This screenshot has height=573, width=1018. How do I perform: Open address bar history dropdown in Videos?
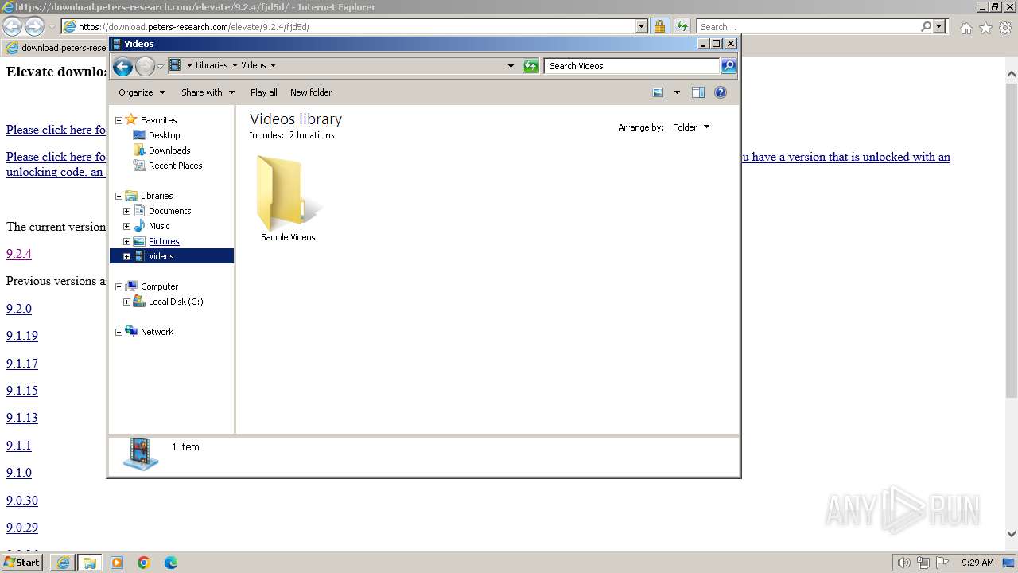(511, 66)
